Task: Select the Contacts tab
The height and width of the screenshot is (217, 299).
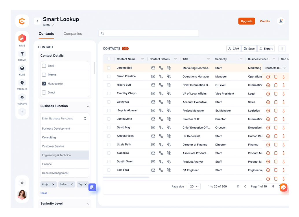Action: [x=46, y=34]
